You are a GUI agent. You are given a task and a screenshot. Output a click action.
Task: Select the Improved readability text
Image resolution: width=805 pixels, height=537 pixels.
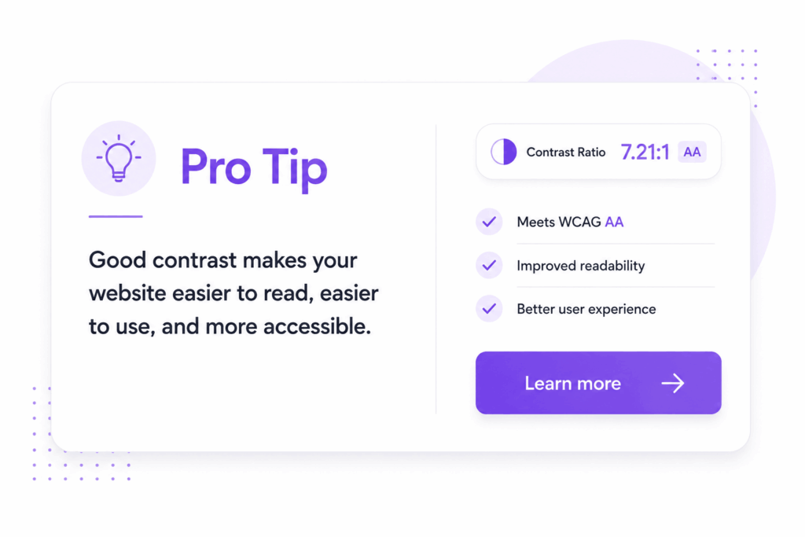(x=581, y=266)
